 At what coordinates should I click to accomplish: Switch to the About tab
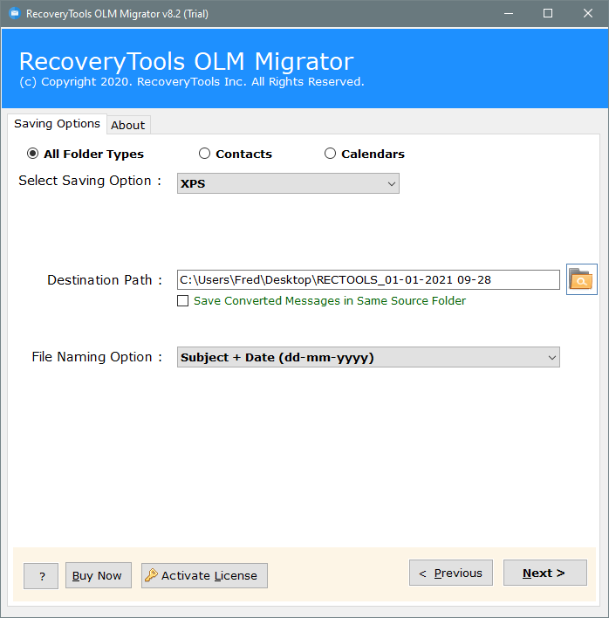pos(128,126)
